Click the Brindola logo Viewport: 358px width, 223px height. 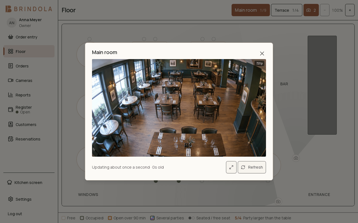pyautogui.click(x=29, y=9)
